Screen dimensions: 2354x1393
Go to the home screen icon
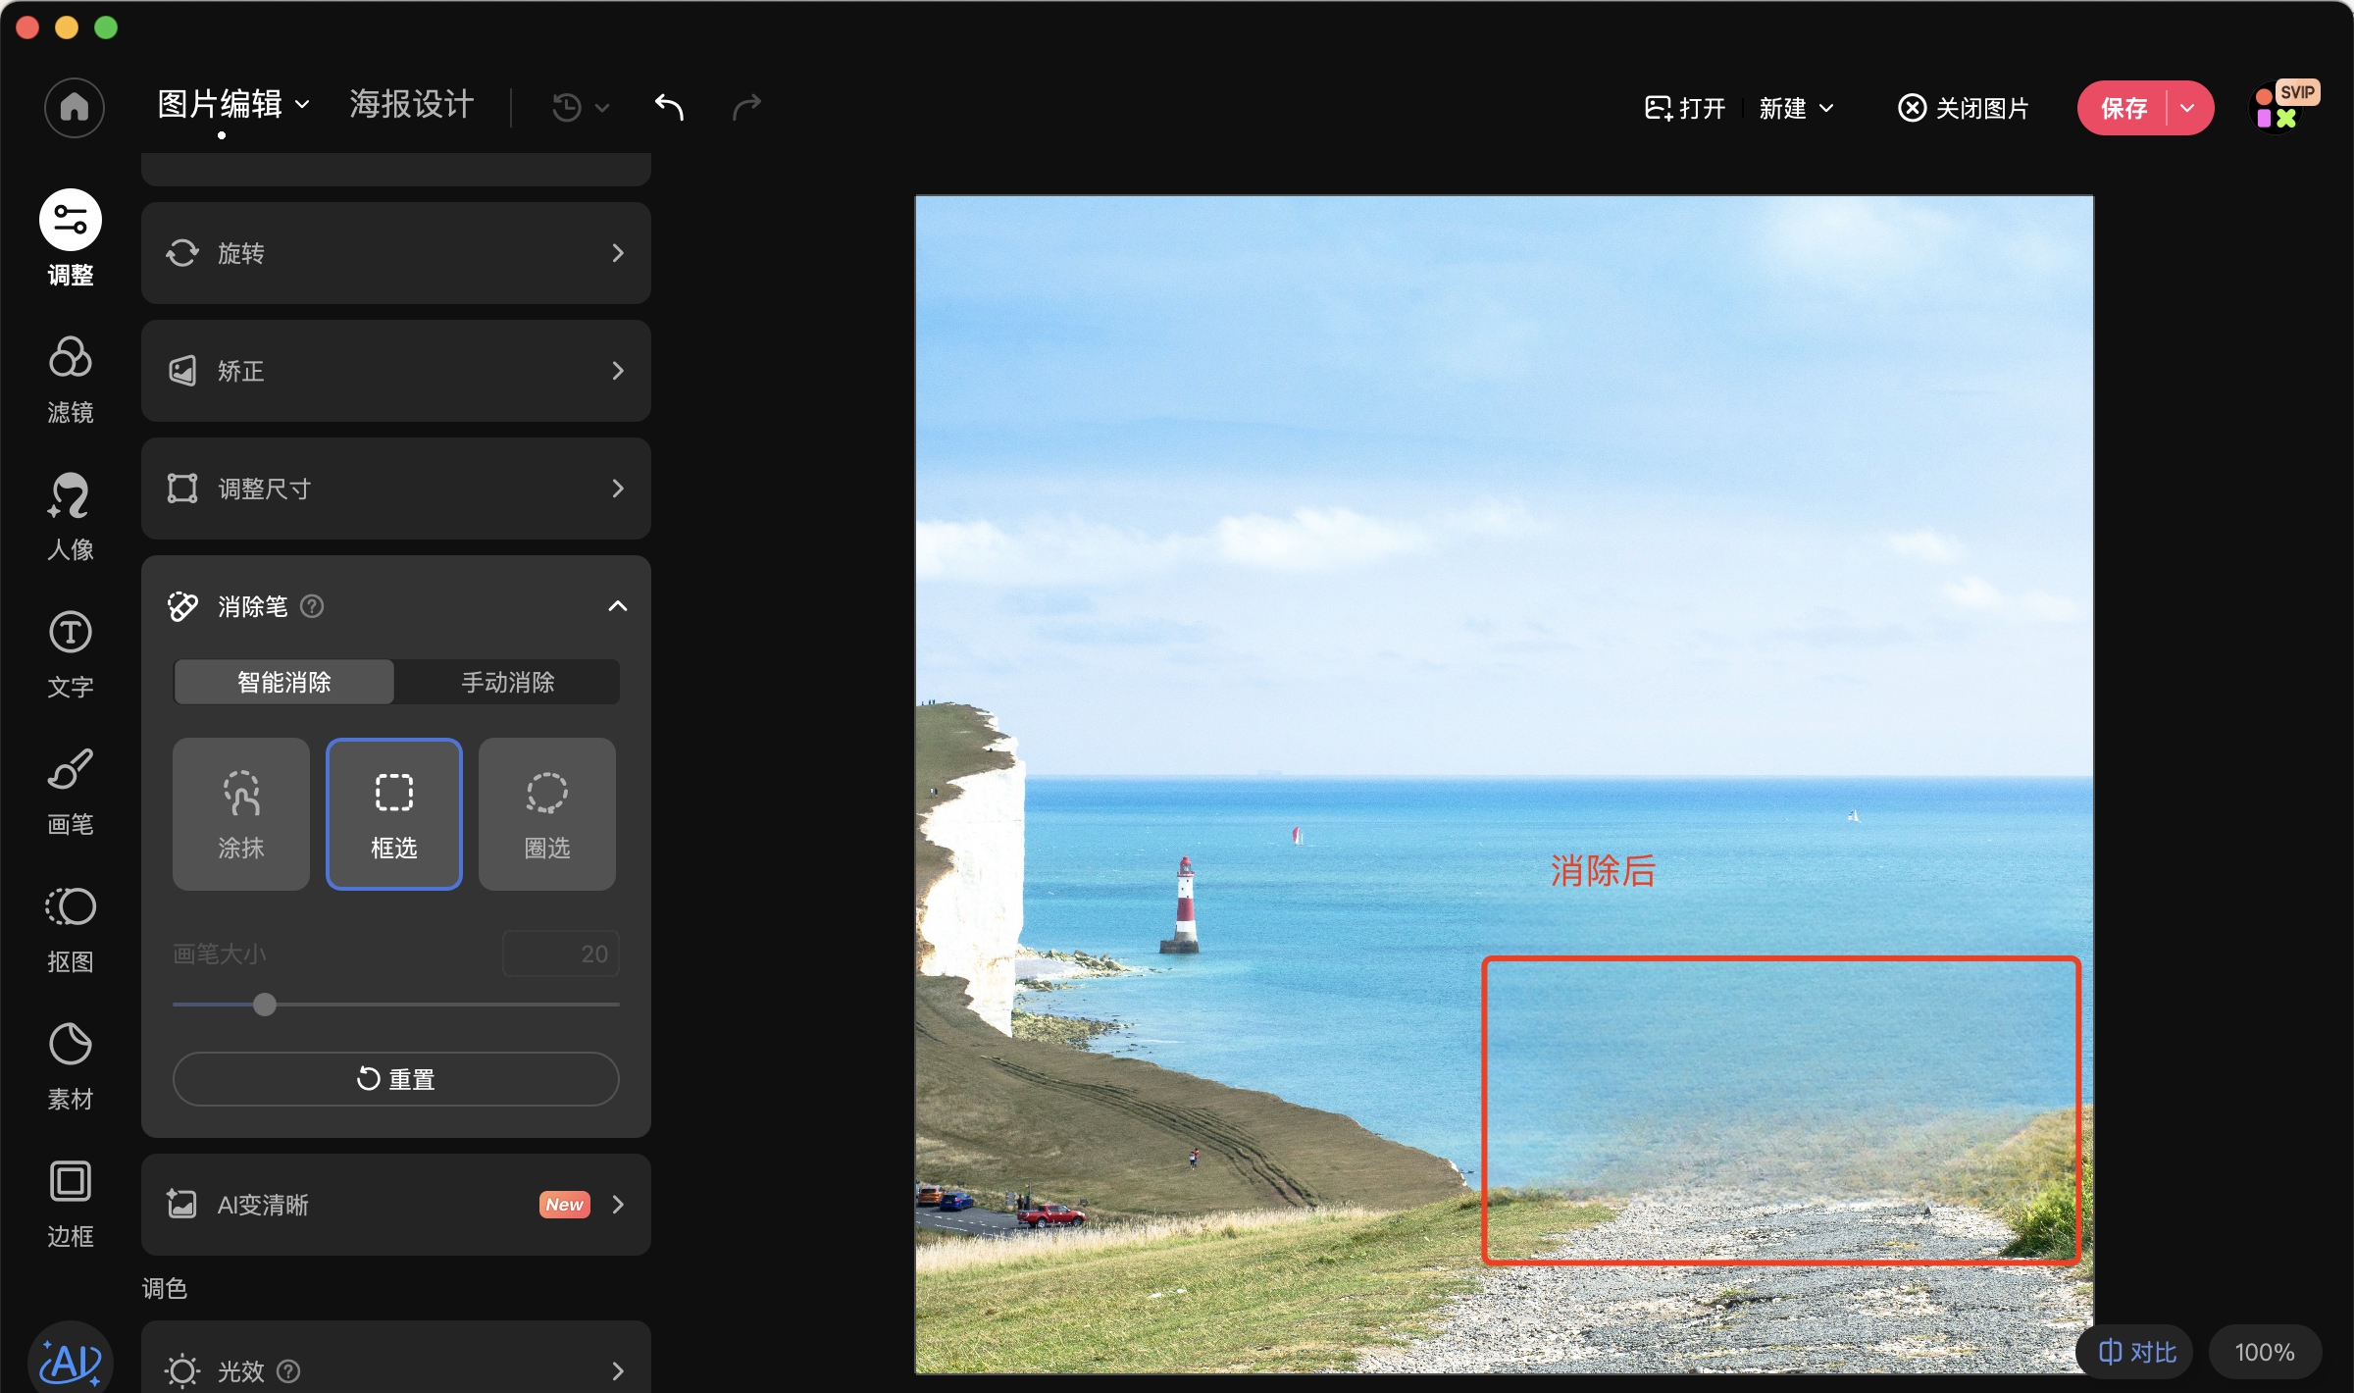click(x=74, y=107)
